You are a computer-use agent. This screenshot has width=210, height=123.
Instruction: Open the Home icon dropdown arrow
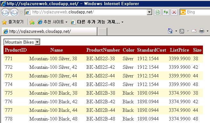(176, 31)
